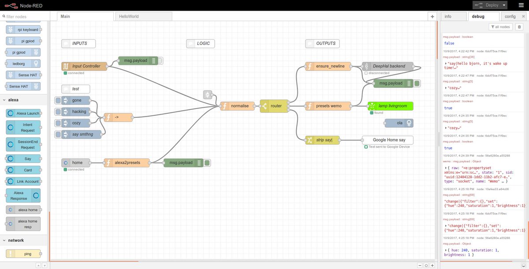This screenshot has height=269, width=529.
Task: Select the DeepHal backend node
Action: pyautogui.click(x=388, y=66)
